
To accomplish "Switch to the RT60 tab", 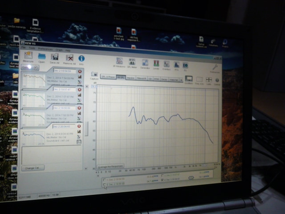I will tap(156, 79).
